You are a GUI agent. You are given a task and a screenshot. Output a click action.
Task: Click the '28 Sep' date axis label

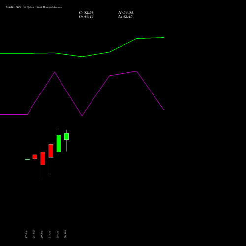[34, 234]
